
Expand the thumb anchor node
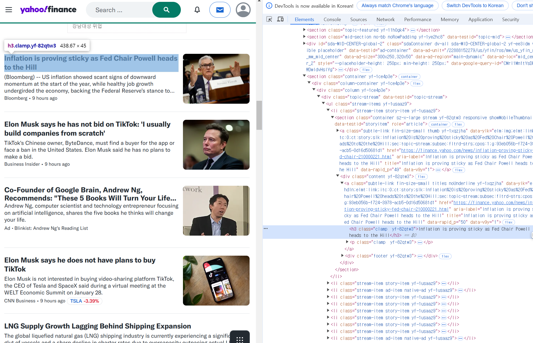pyautogui.click(x=338, y=130)
